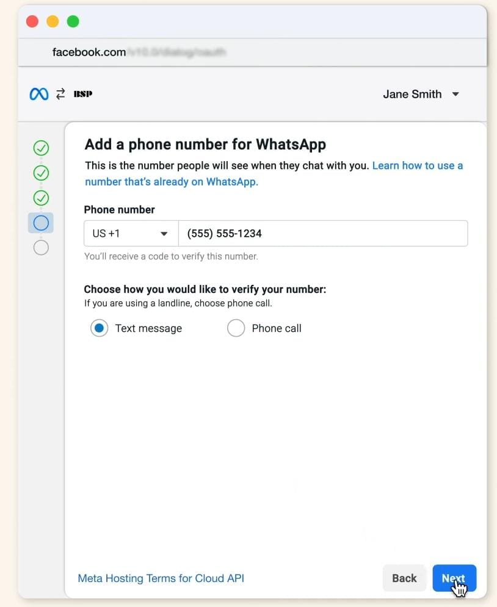
Task: Click the BSP logo in header
Action: point(83,94)
